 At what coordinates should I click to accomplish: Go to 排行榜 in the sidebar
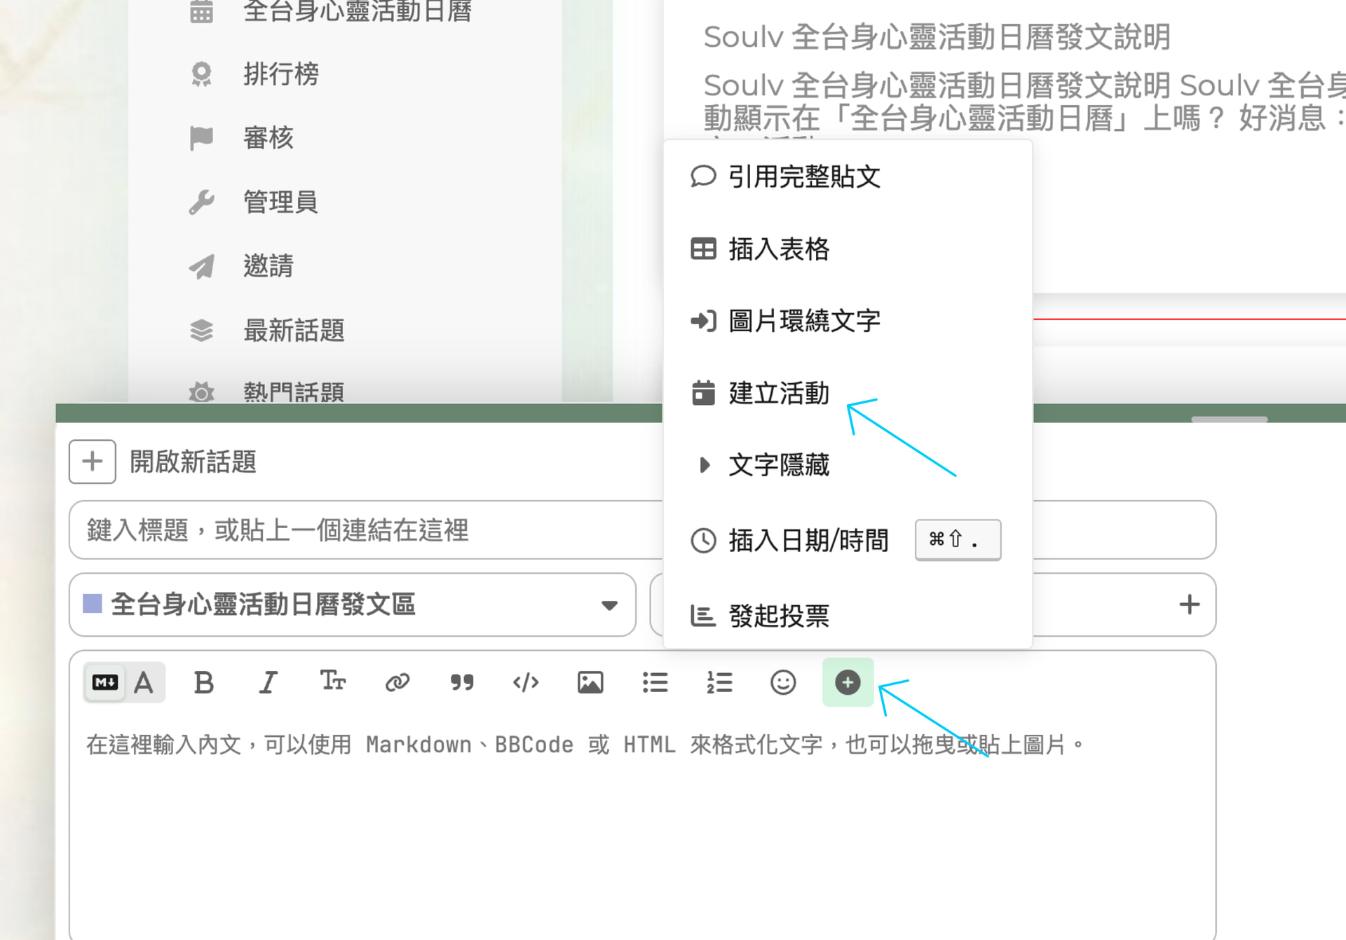(280, 74)
